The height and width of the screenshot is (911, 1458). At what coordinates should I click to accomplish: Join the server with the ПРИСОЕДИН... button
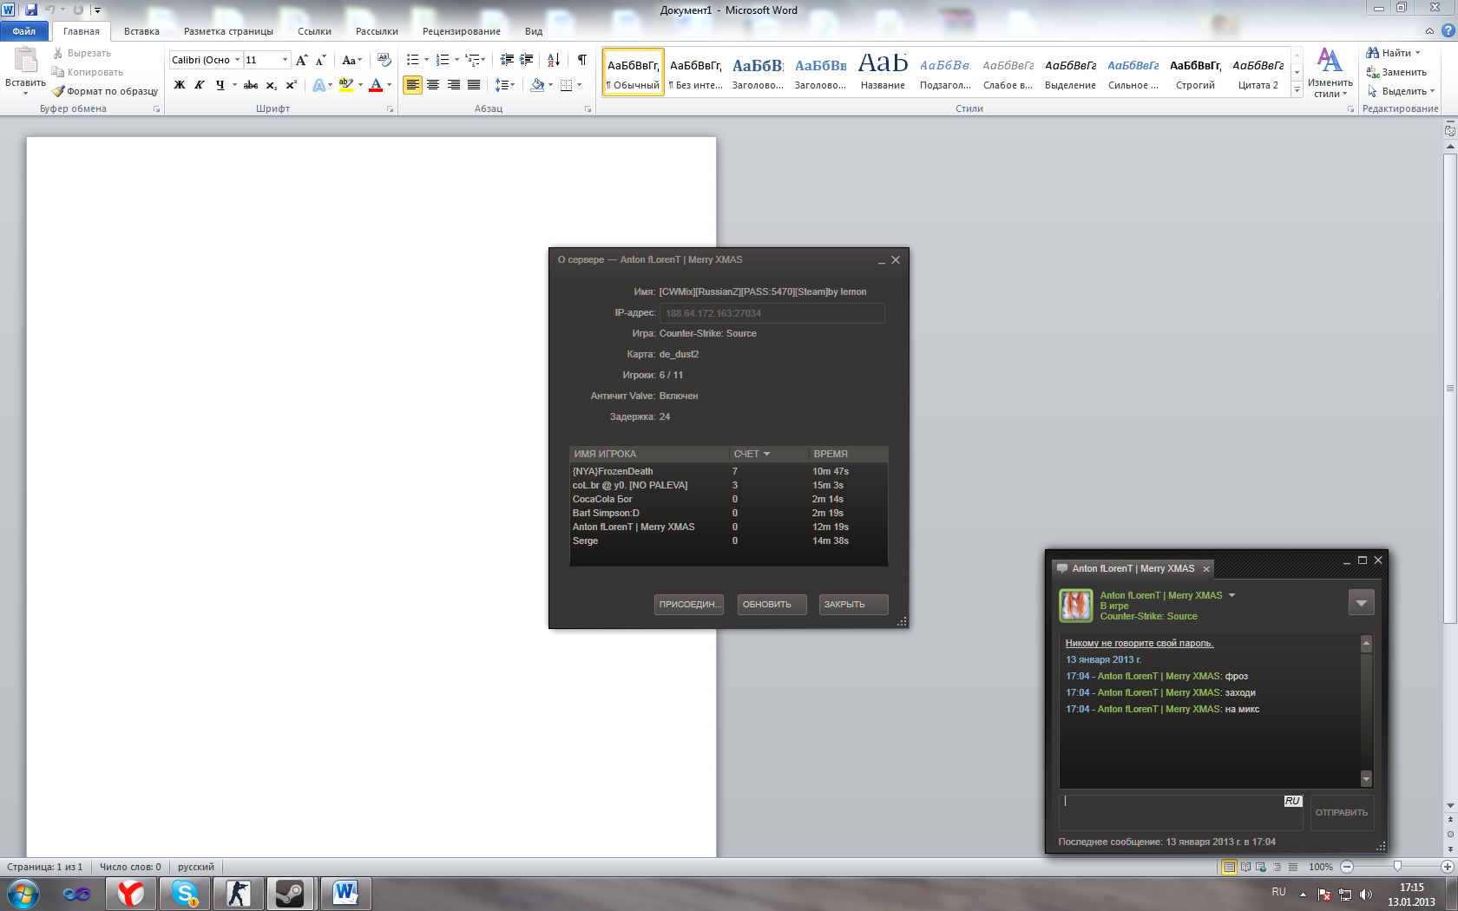pos(689,605)
